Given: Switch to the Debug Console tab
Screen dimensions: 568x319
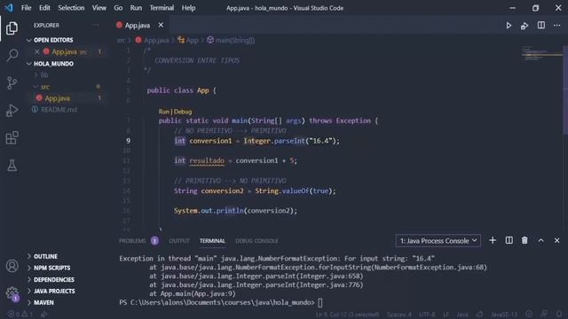Looking at the screenshot, I should point(256,241).
